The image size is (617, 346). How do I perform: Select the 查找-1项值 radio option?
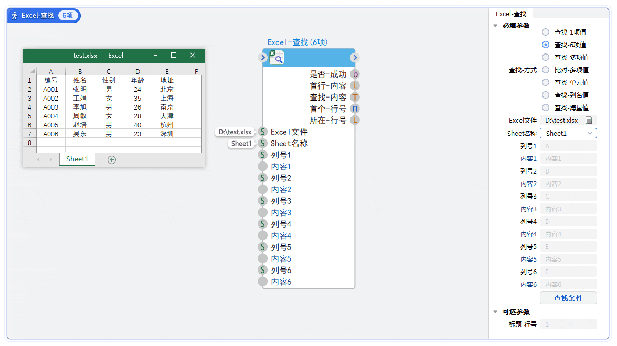546,33
